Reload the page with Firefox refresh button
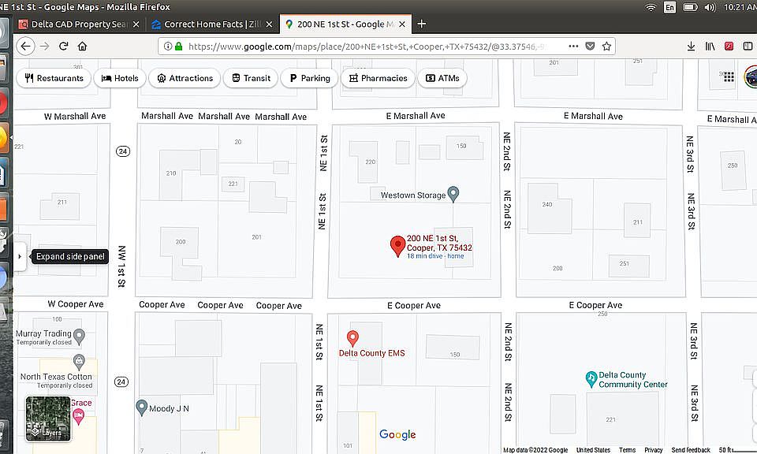The height and width of the screenshot is (454, 757). point(64,47)
